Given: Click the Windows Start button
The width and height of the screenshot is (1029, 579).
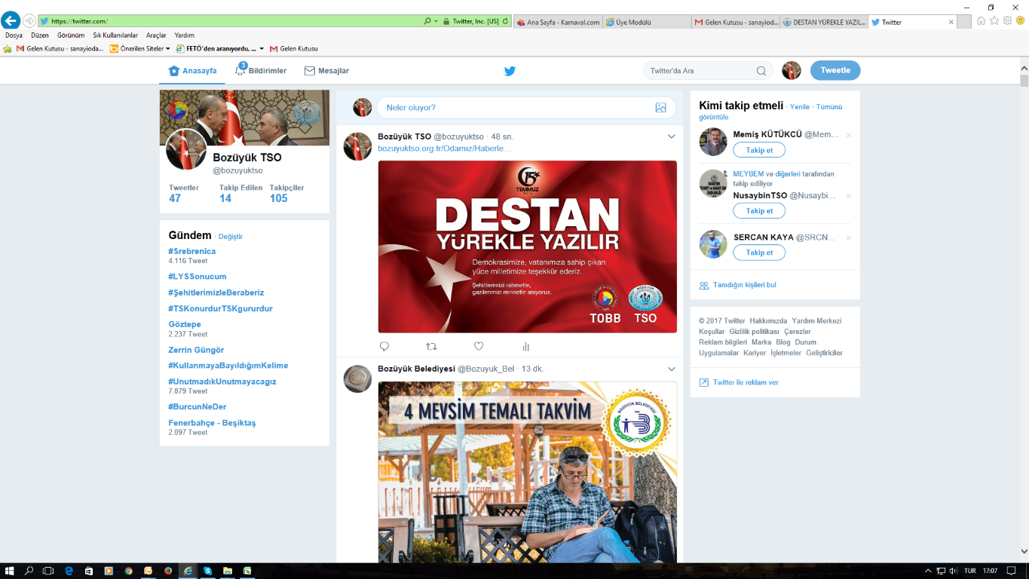Looking at the screenshot, I should coord(10,571).
